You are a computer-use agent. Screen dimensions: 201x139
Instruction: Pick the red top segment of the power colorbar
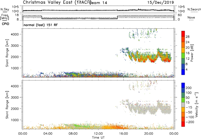tap(183, 34)
